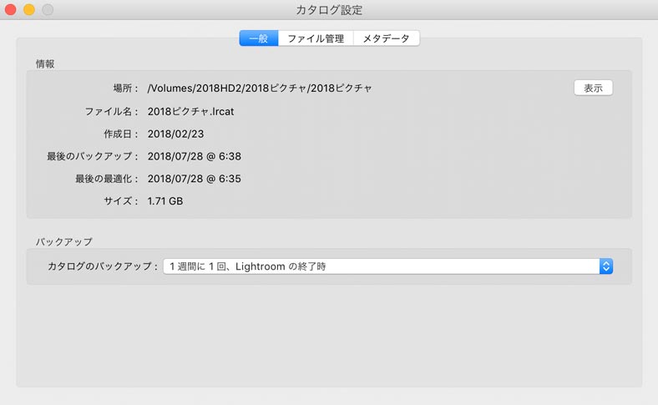The width and height of the screenshot is (658, 405).
Task: Close the カタログ設定 window
Action: 11,9
